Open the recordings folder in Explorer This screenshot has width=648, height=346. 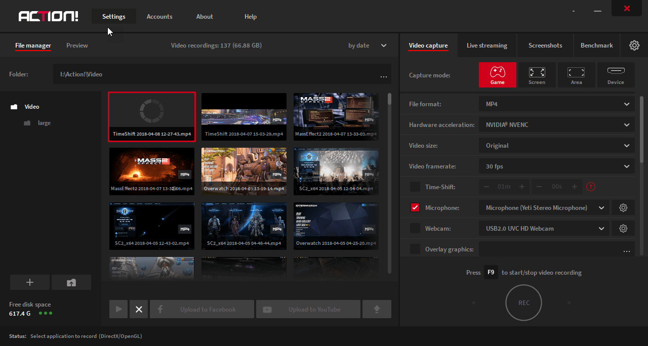[71, 282]
